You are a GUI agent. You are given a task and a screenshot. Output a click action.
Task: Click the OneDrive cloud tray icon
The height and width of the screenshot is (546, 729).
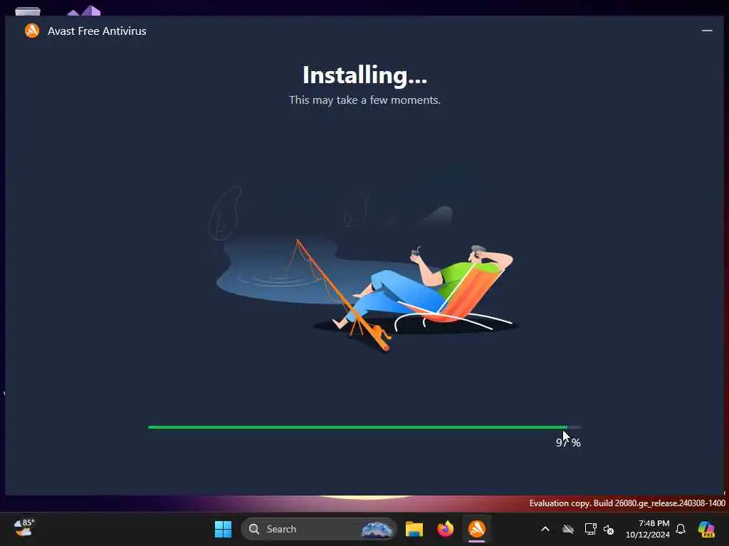tap(567, 529)
